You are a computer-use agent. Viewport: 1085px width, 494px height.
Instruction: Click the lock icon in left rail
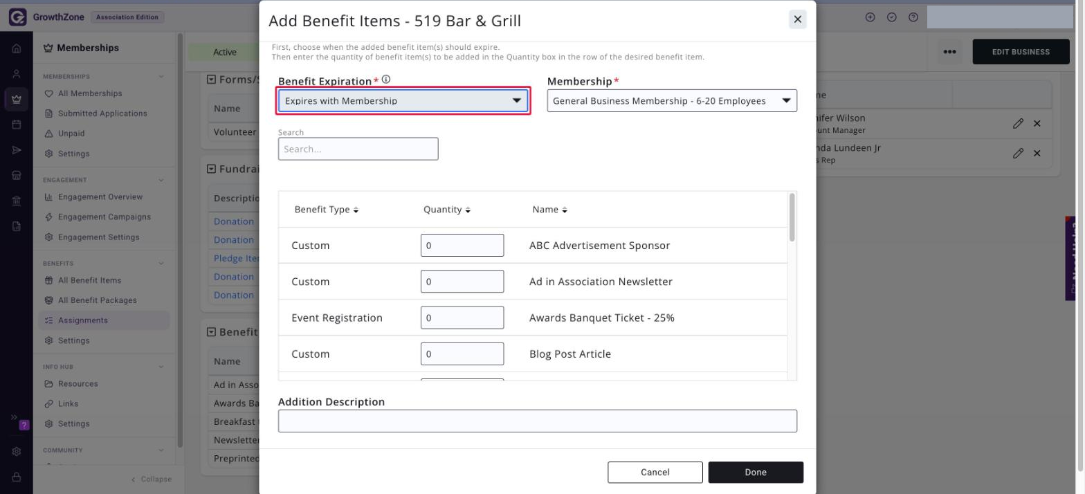(x=17, y=477)
